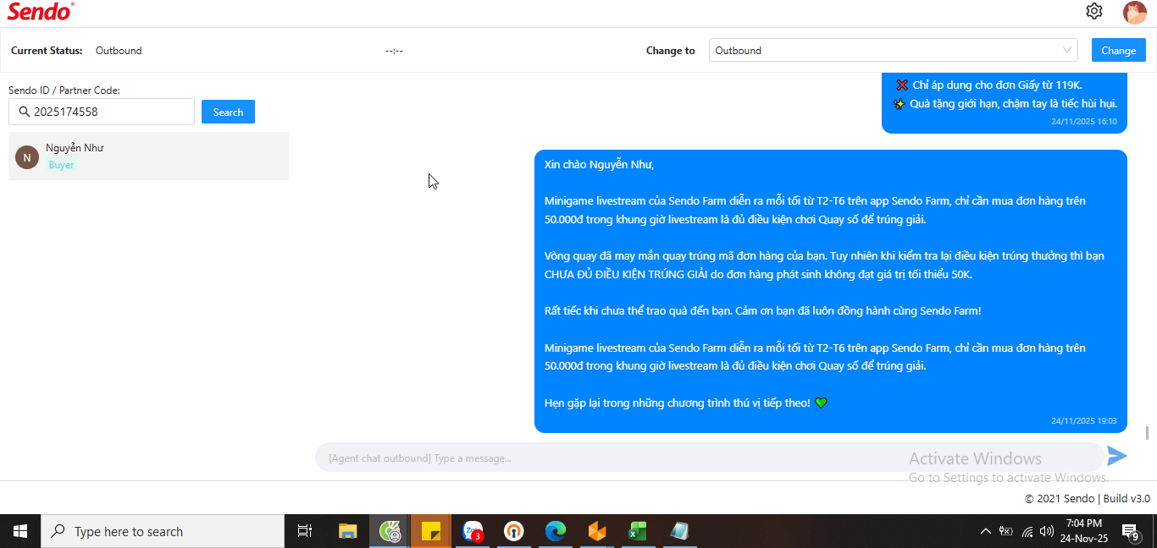Click the Xin chào Nguyễn Như greeting line

tap(599, 164)
